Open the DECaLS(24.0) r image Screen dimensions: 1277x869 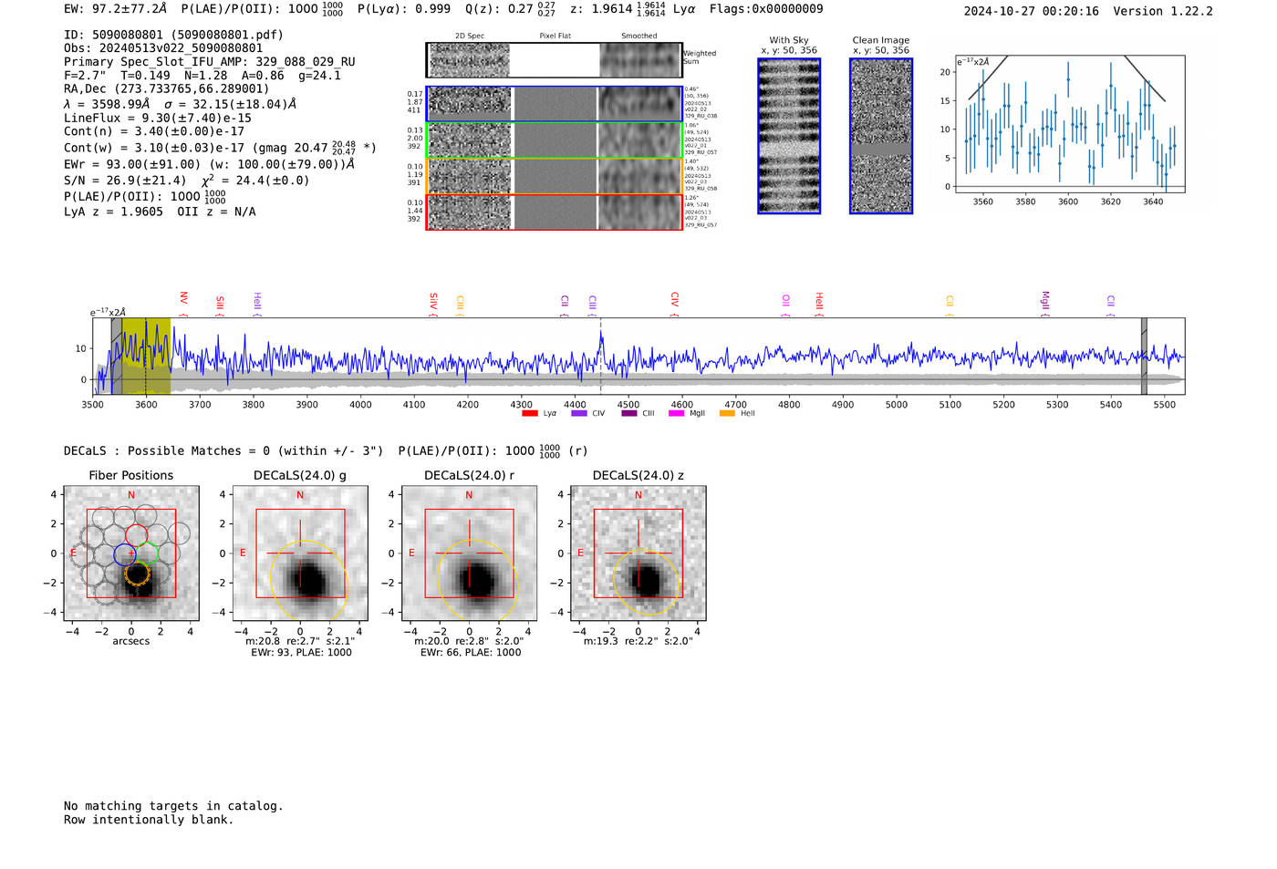[469, 553]
